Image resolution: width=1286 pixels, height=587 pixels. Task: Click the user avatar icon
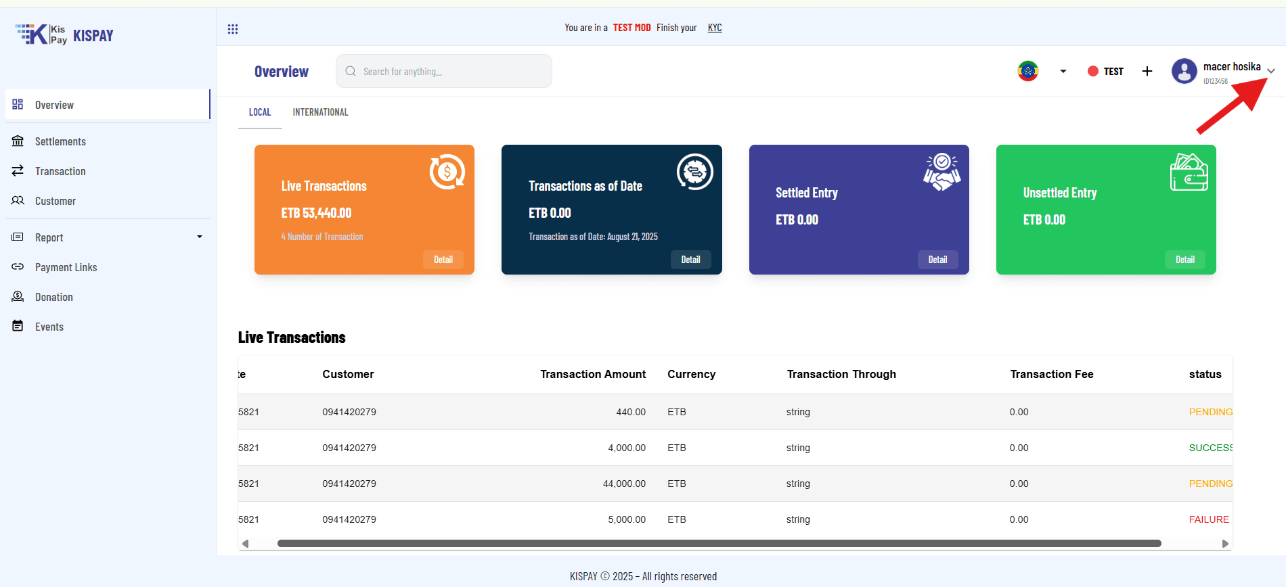(1184, 71)
